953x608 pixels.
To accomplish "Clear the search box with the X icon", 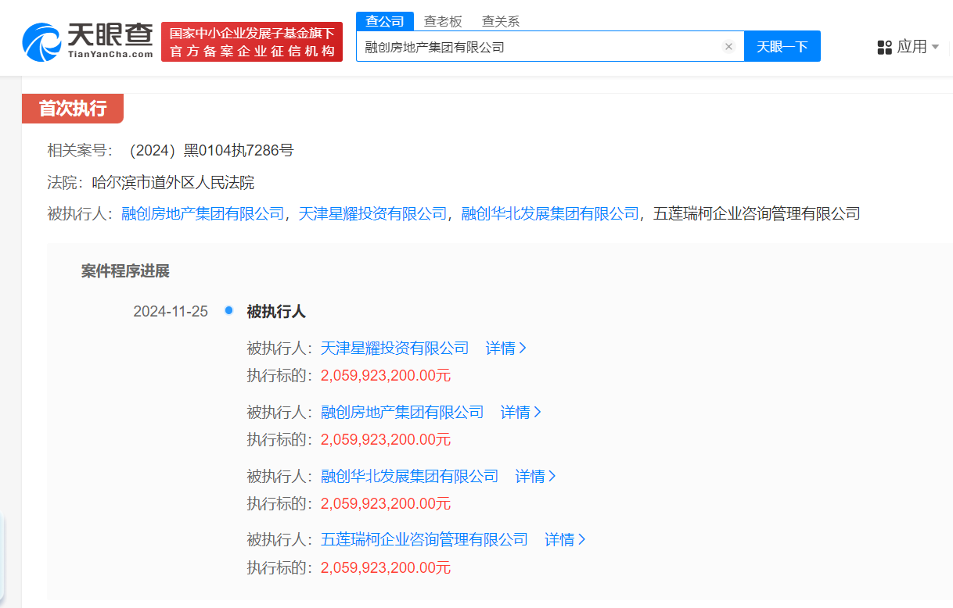I will pyautogui.click(x=728, y=47).
